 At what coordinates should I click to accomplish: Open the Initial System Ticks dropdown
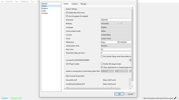pyautogui.click(x=116, y=46)
